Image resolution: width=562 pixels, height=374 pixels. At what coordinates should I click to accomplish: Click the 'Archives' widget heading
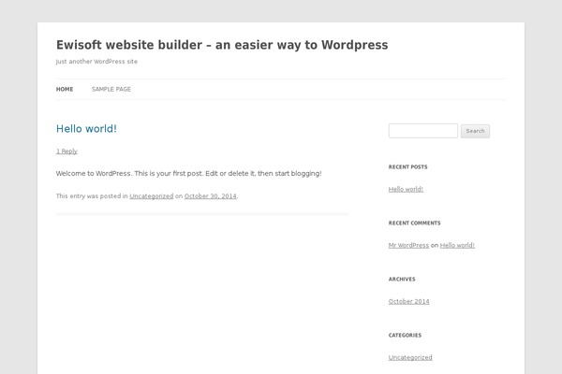point(402,280)
